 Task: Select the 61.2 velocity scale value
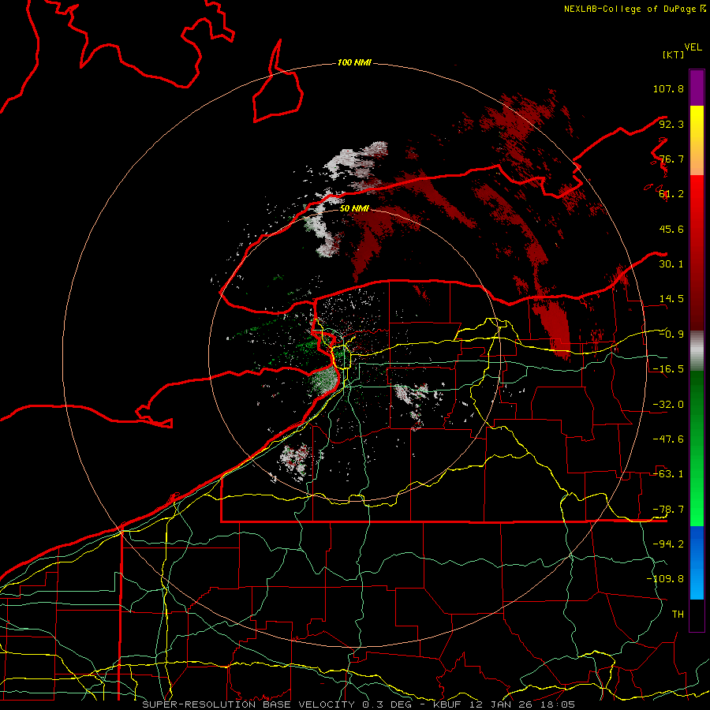671,194
